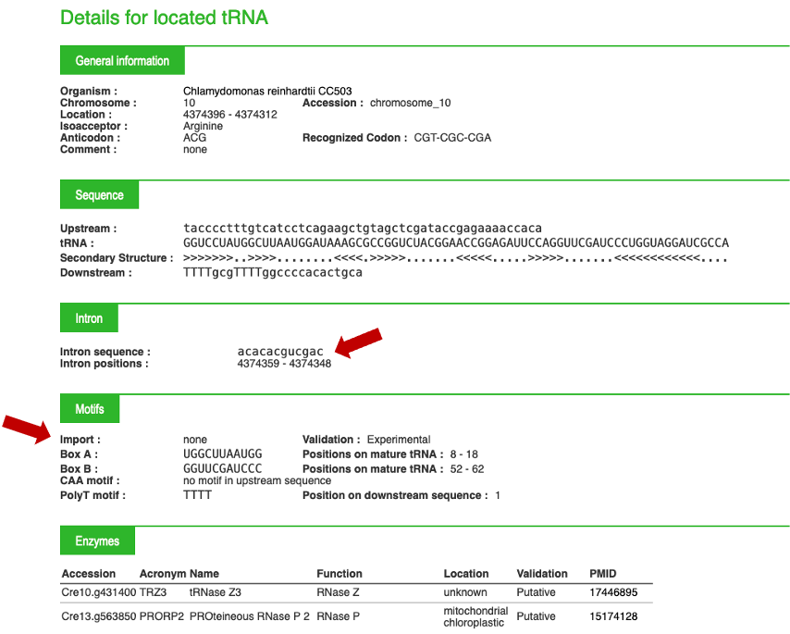
Task: Click the Acronym column header
Action: pyautogui.click(x=162, y=574)
